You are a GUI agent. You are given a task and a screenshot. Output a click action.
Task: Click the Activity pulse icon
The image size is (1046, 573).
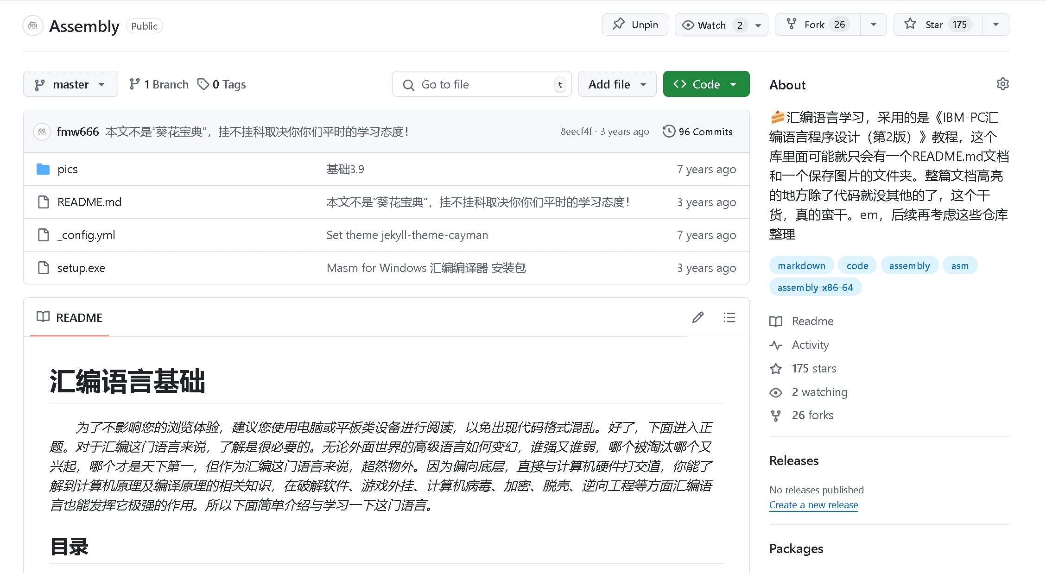tap(776, 345)
